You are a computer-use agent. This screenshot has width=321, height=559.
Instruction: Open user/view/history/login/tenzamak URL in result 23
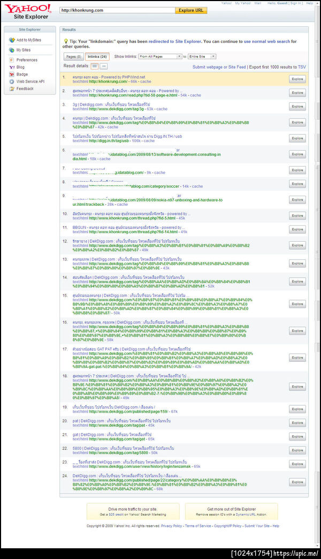(x=140, y=466)
